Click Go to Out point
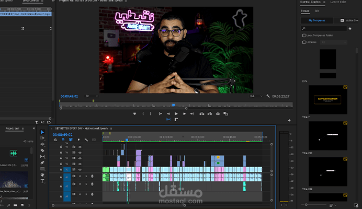The image size is (362, 209). 192,114
